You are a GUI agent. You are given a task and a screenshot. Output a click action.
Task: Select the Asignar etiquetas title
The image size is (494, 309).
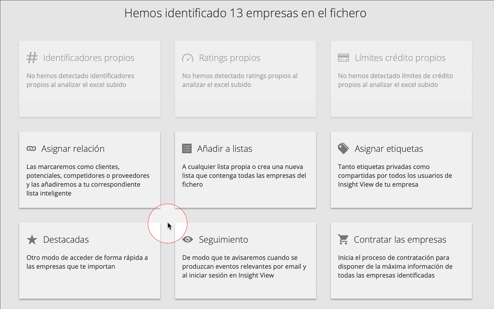[389, 149]
